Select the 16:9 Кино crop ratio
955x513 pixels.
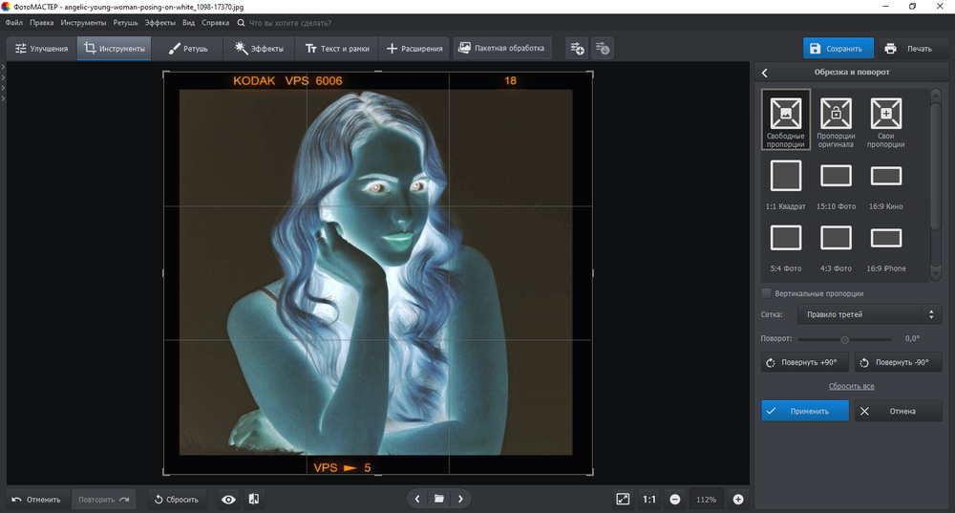click(885, 176)
